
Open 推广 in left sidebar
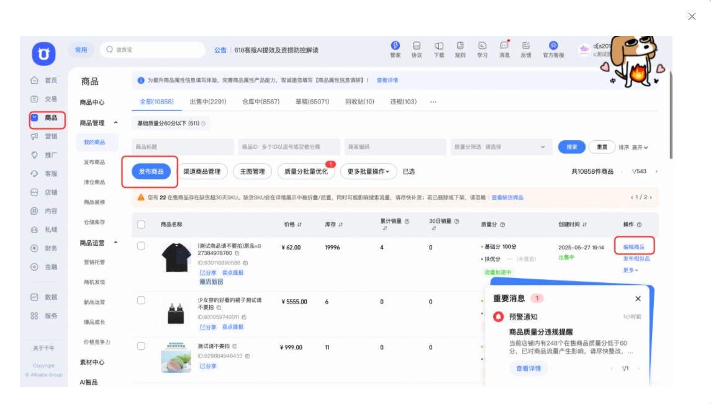coord(44,155)
